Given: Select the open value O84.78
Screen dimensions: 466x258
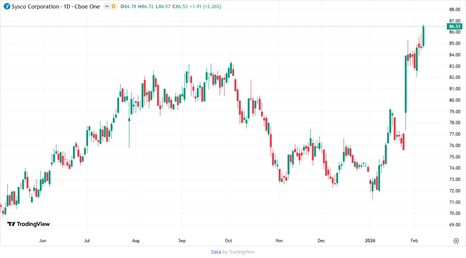Looking at the screenshot, I should (x=128, y=6).
